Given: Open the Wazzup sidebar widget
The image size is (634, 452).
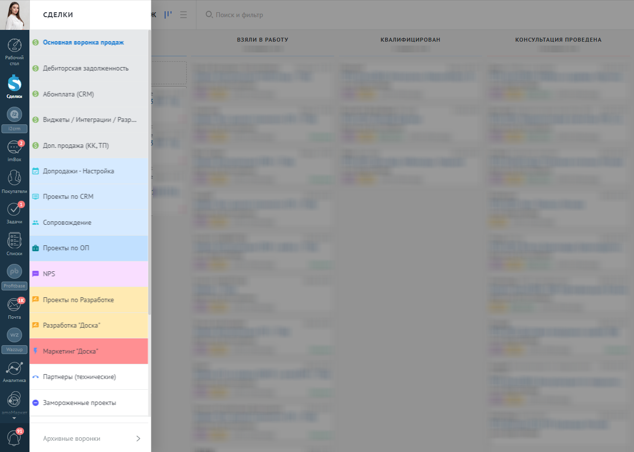Looking at the screenshot, I should coord(15,340).
